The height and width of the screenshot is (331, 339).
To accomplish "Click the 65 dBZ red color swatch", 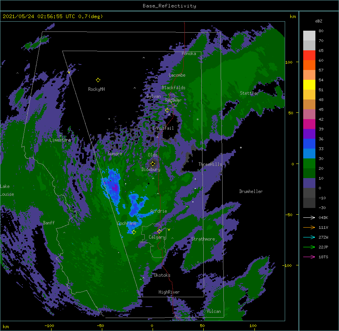I will click(x=309, y=55).
